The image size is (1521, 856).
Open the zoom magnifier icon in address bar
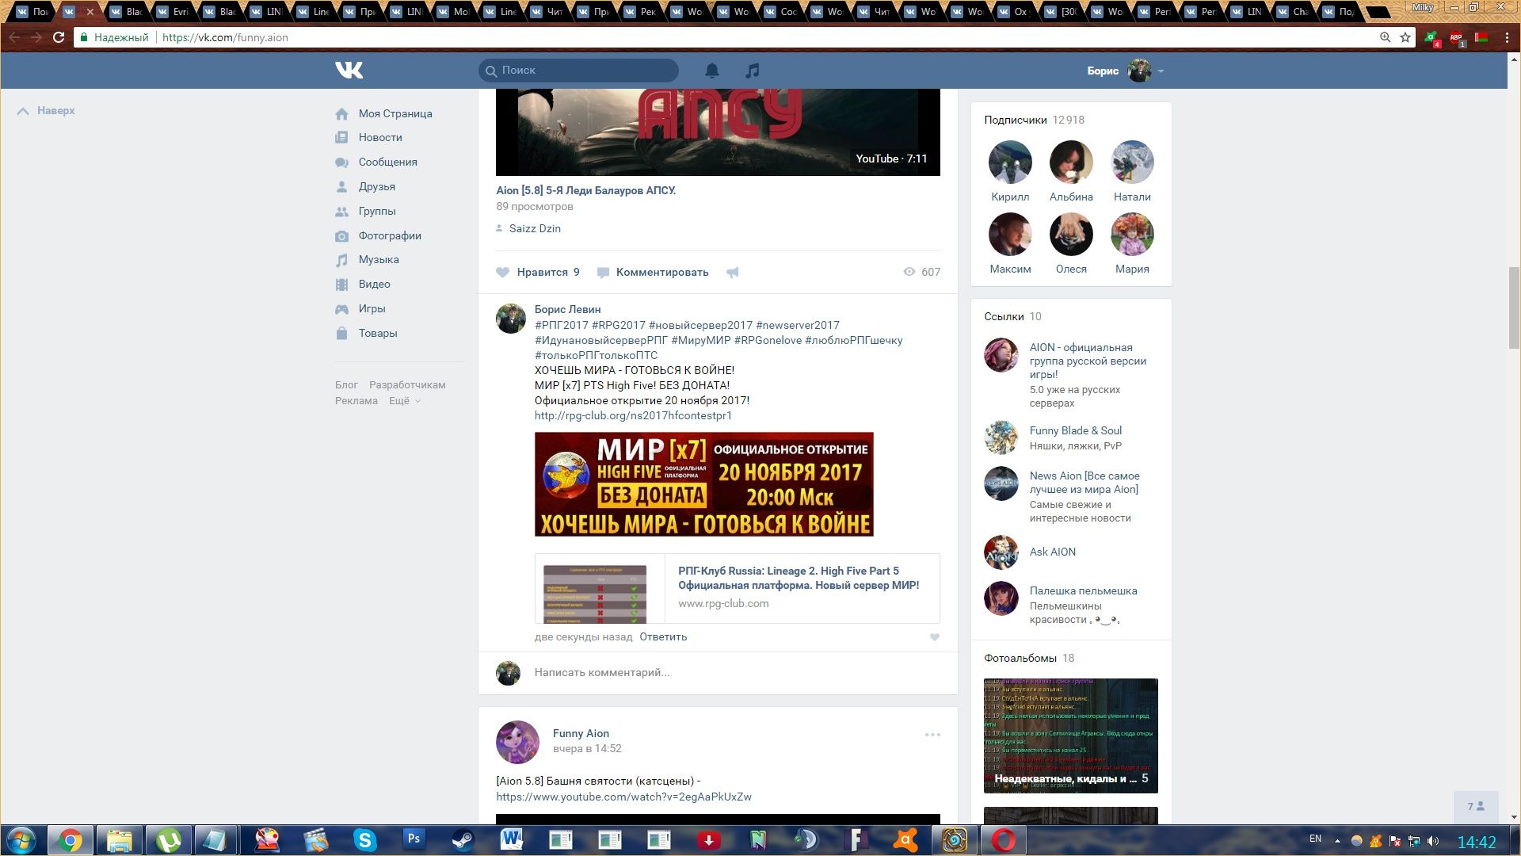point(1385,37)
